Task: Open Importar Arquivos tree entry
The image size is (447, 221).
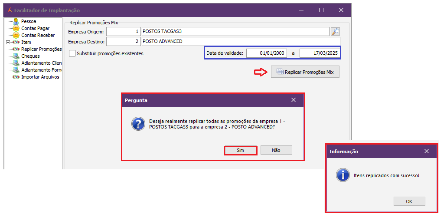Action: point(40,77)
